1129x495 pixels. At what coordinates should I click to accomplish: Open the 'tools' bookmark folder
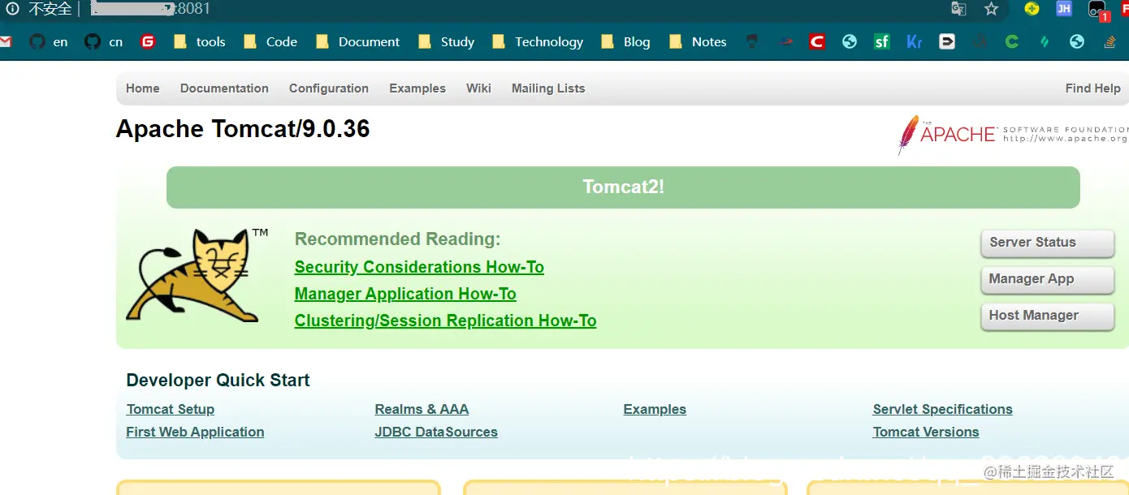pos(199,41)
